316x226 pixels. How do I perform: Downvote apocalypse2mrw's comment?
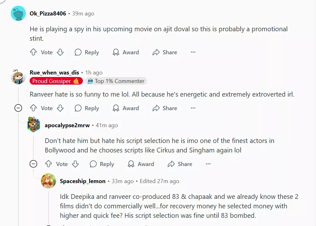pos(75,164)
